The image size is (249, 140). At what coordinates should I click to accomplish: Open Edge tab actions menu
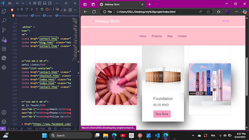click(93, 4)
